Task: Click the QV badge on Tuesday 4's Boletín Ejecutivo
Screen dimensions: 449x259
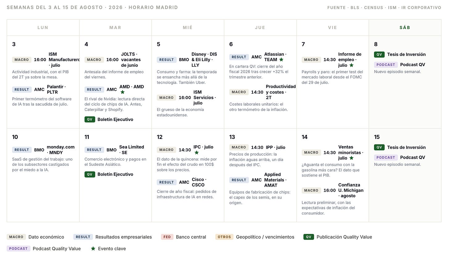Action: point(90,119)
